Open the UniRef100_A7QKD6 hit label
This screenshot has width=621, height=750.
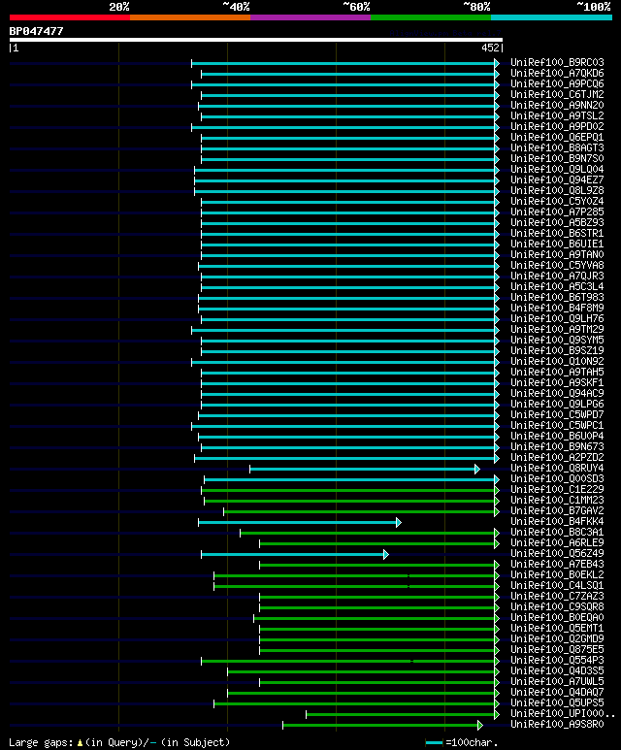pos(557,73)
